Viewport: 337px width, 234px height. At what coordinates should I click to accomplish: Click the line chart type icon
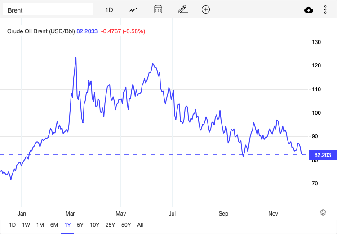[133, 9]
